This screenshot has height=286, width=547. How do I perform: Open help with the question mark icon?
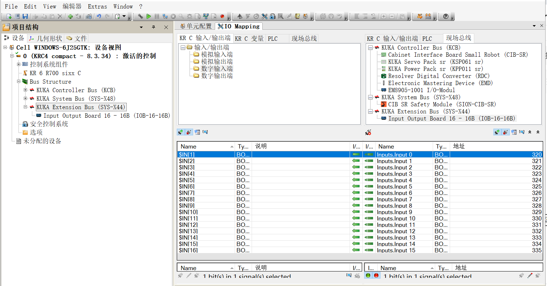coord(446,16)
